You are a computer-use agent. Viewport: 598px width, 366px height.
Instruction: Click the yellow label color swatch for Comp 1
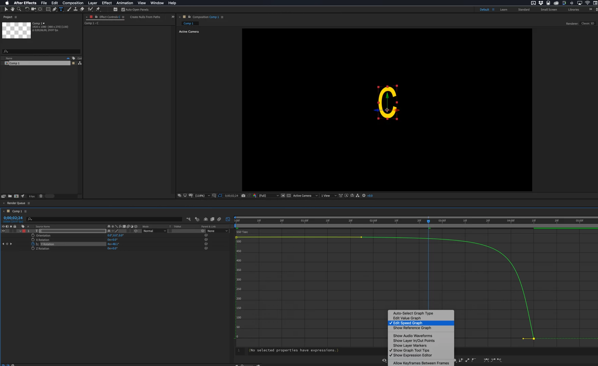pos(73,63)
